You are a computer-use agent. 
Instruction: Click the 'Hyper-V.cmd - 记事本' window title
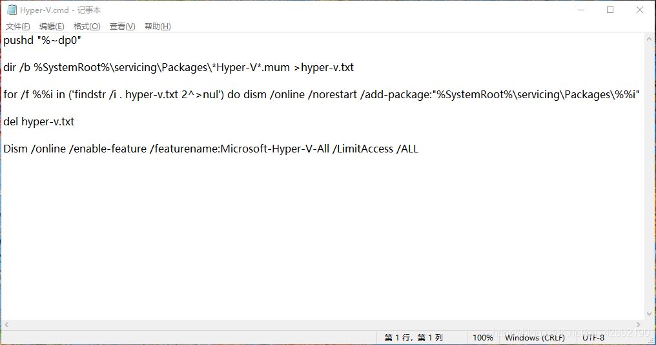pyautogui.click(x=61, y=10)
